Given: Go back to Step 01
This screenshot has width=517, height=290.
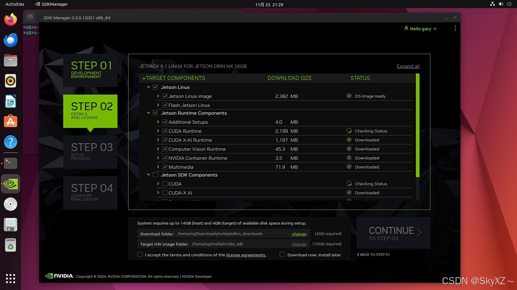Looking at the screenshot, I should click(x=373, y=255).
